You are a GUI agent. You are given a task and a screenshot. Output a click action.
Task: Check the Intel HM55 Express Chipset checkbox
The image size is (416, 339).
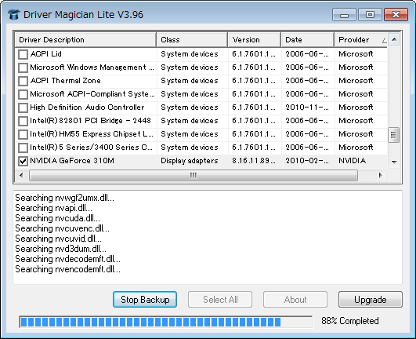click(x=23, y=134)
